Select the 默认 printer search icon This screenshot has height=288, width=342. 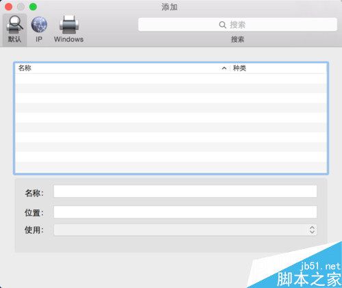tap(14, 29)
